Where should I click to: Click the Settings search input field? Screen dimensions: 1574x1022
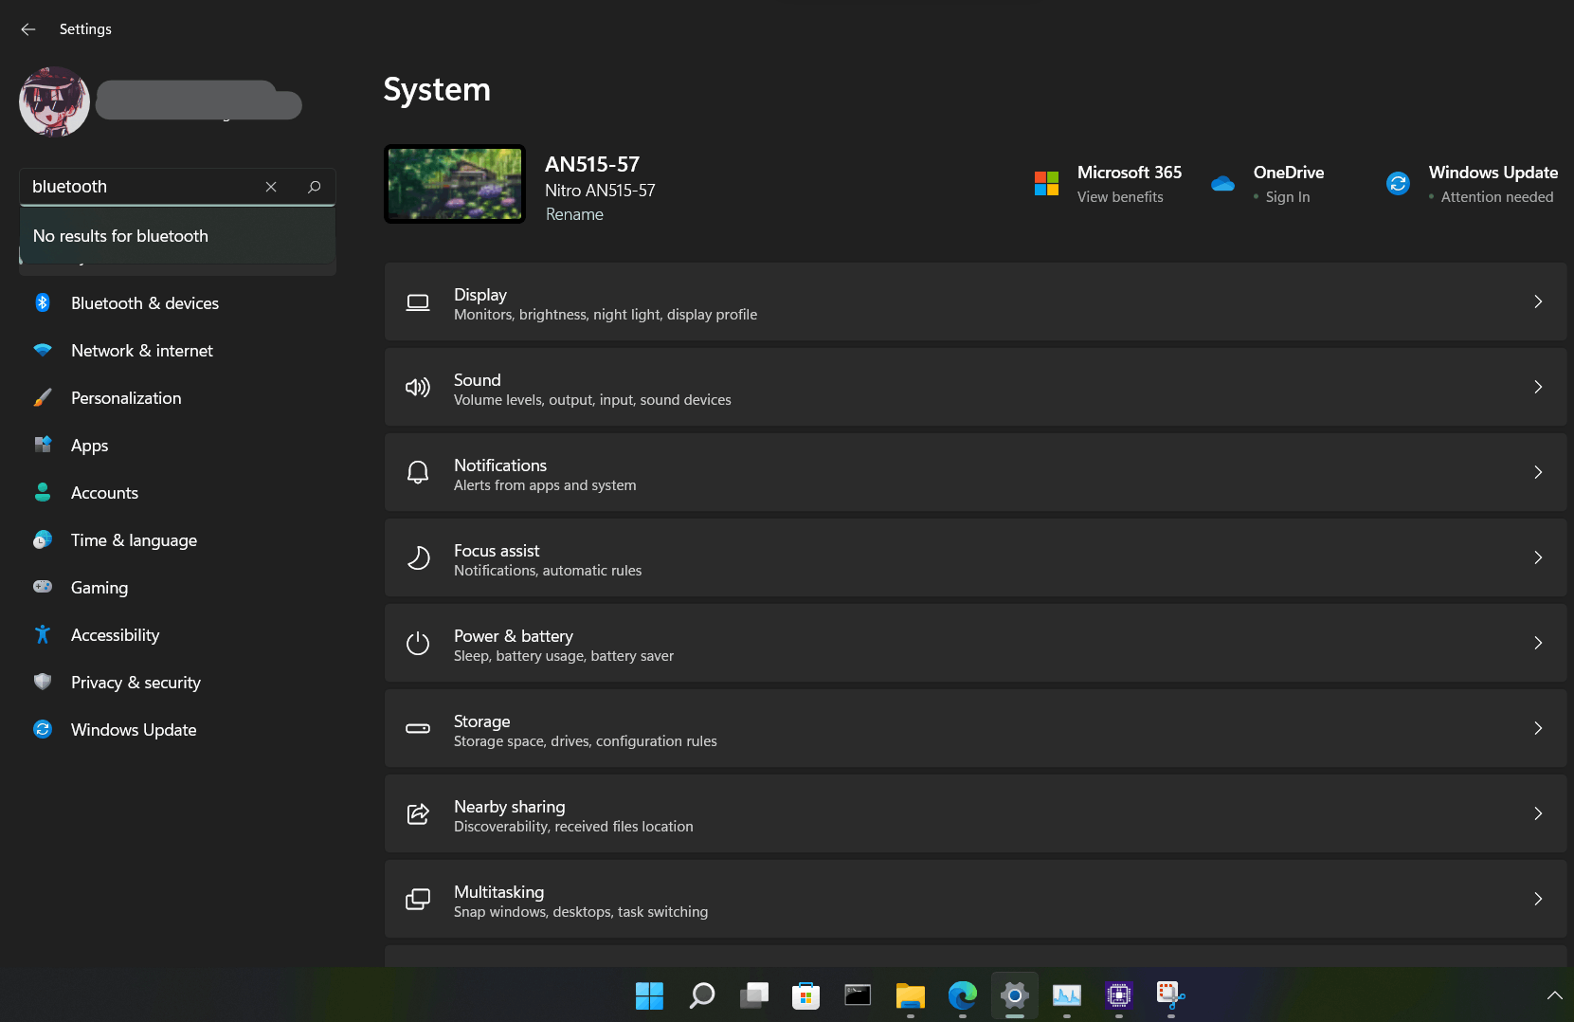142,187
